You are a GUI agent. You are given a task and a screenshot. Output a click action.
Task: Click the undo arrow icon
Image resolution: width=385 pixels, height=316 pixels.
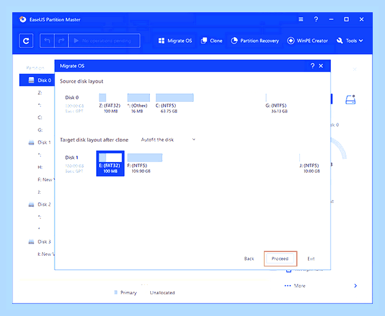coord(47,41)
